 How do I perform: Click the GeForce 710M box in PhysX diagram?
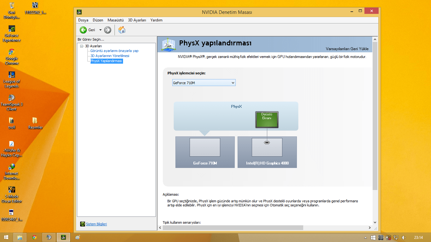[205, 152]
